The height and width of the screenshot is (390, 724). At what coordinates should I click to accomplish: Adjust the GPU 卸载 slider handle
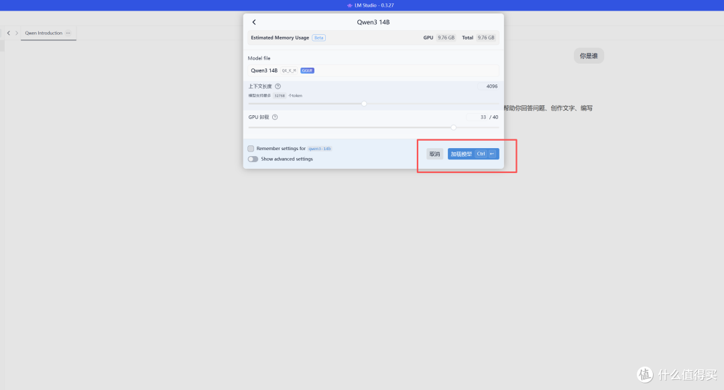[453, 127]
